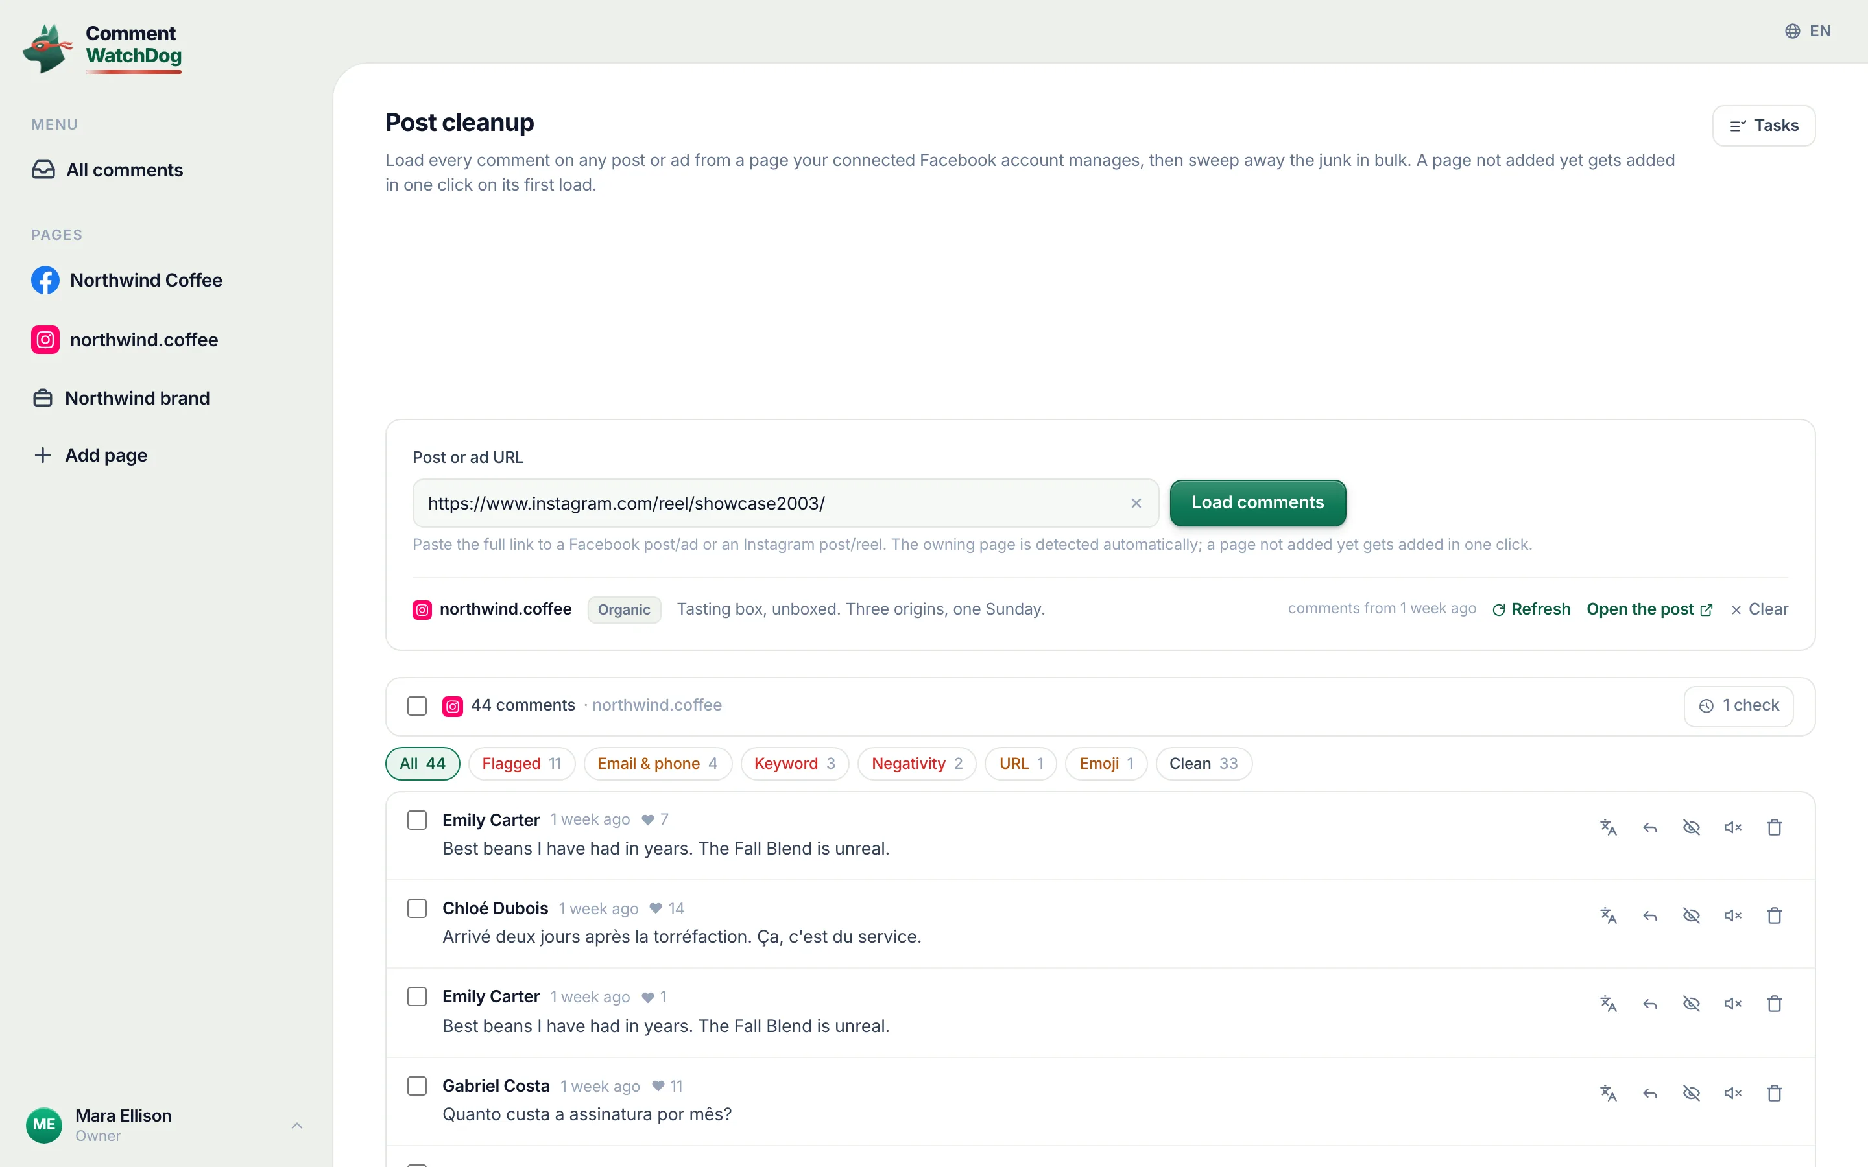Click the ME avatar for Mara Ellison
The width and height of the screenshot is (1868, 1167).
(x=44, y=1125)
